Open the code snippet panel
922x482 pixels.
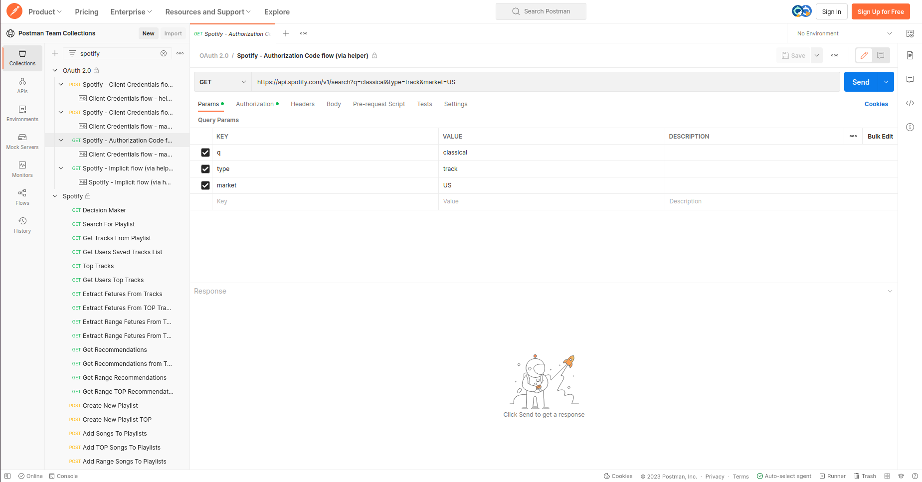click(x=910, y=103)
